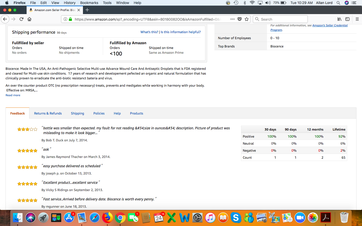Viewport: 362px width, 226px height.
Task: Open the volume control menu
Action: 268,3
